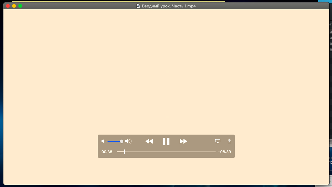
Task: Click the window title 'Вводный урок. Часть 1.mp4'
Action: click(169, 6)
